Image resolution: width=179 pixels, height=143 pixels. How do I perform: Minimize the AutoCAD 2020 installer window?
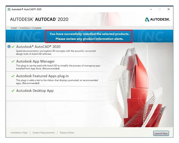(151, 9)
